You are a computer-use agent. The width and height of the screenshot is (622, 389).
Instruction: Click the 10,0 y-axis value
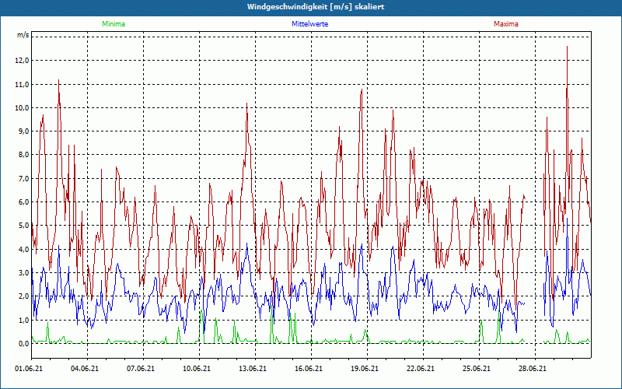coord(23,107)
